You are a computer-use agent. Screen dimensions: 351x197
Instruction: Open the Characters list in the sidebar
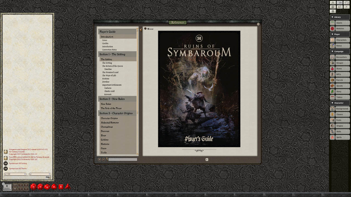pos(342,40)
